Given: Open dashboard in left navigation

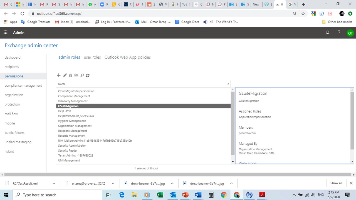Looking at the screenshot, I should 13,57.
